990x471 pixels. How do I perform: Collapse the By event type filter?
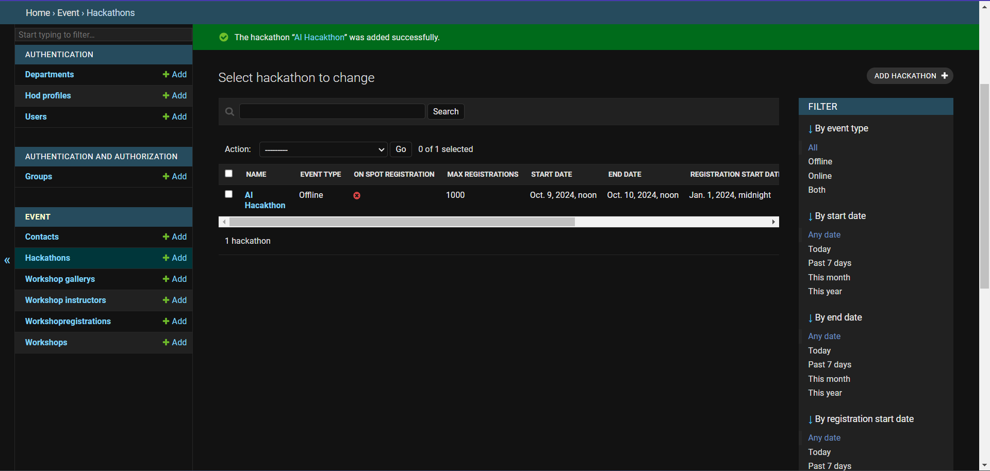[838, 129]
